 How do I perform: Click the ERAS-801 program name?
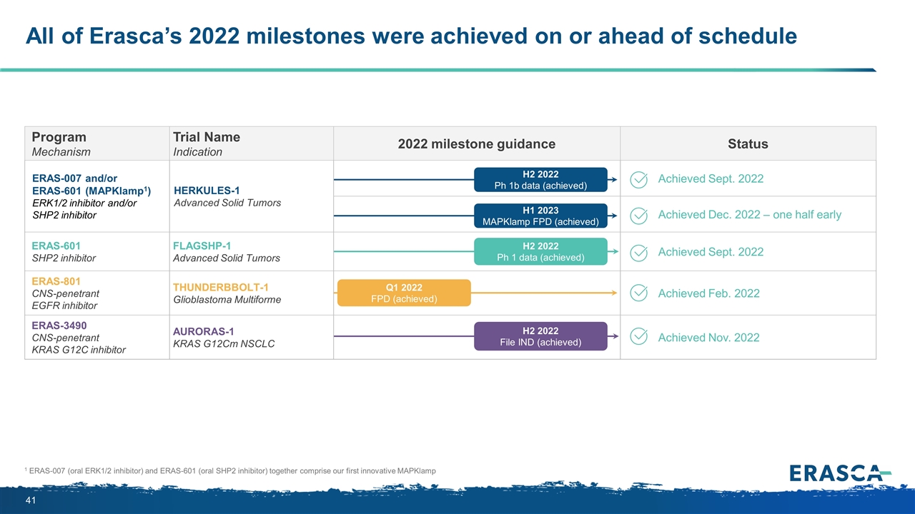[x=57, y=281]
